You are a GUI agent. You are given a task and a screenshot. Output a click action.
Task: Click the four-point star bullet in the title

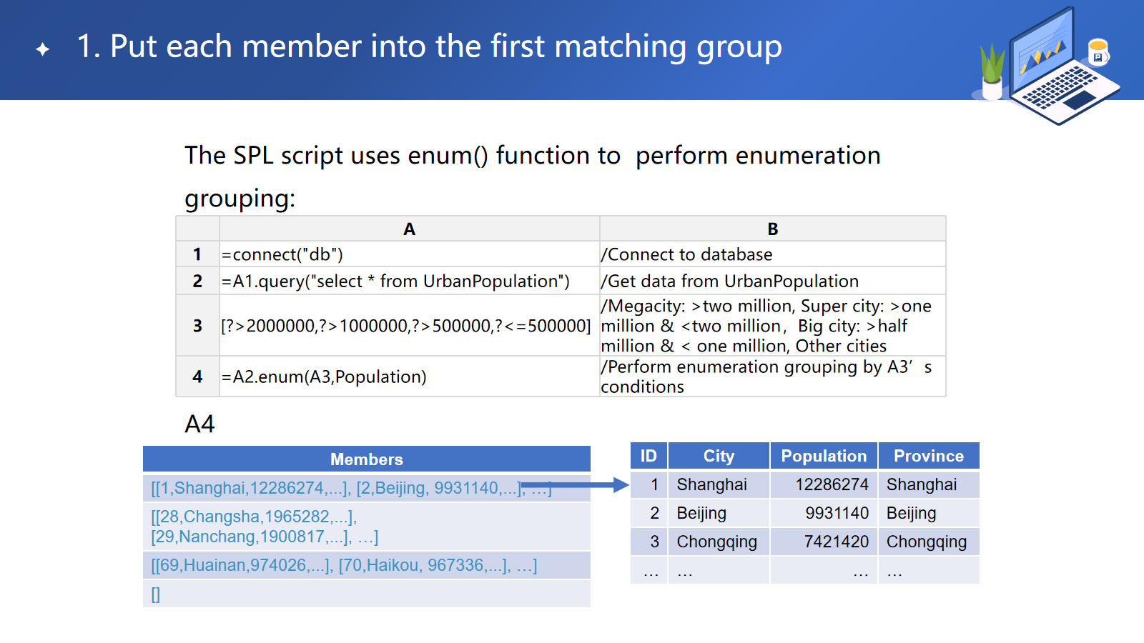click(x=43, y=49)
